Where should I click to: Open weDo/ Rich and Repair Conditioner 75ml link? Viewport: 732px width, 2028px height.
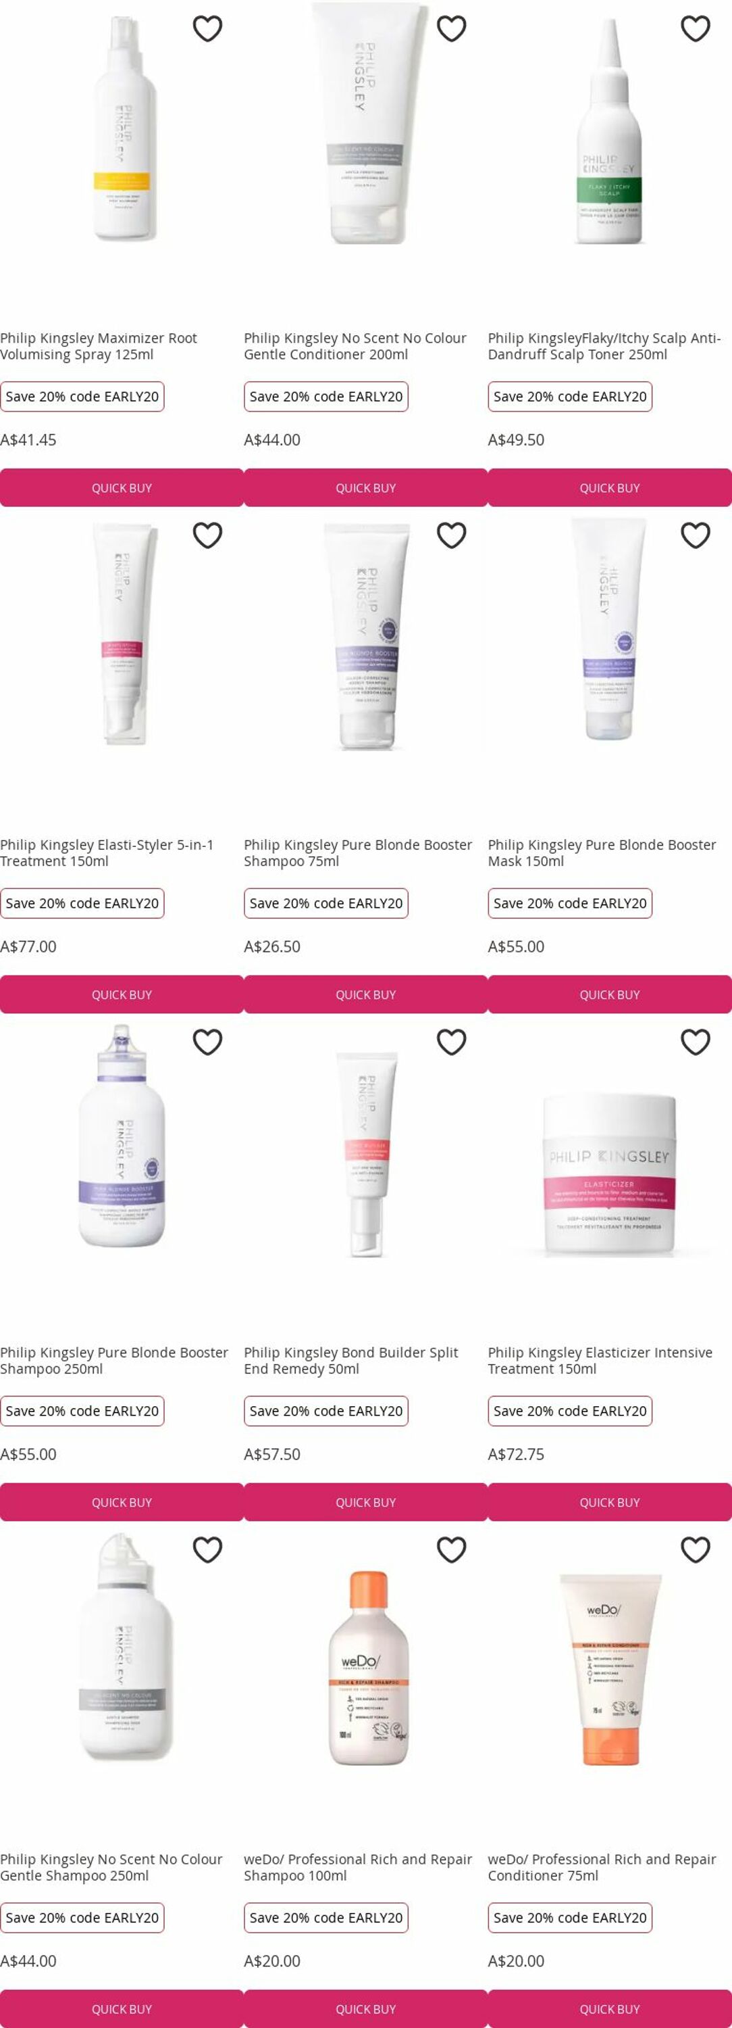click(602, 1866)
